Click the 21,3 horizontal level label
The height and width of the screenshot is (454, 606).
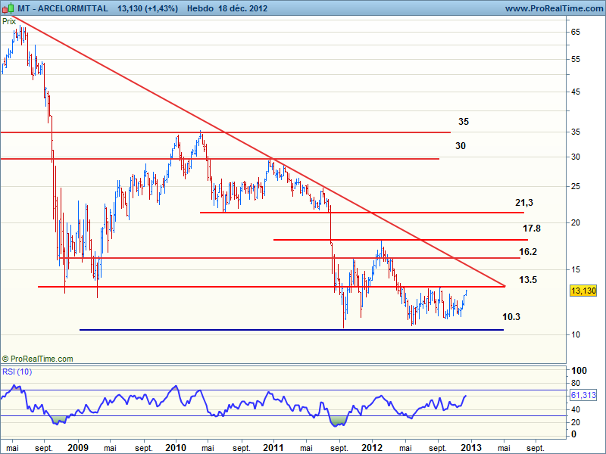point(525,203)
